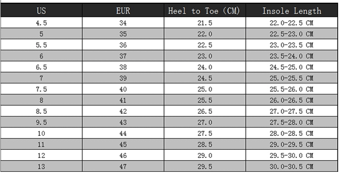Select EUR size 43 cell
This screenshot has width=339, height=175.
pos(123,122)
